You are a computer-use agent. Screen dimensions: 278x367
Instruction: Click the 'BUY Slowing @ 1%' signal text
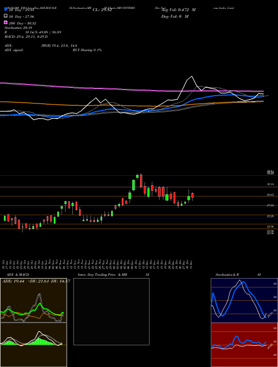point(87,50)
